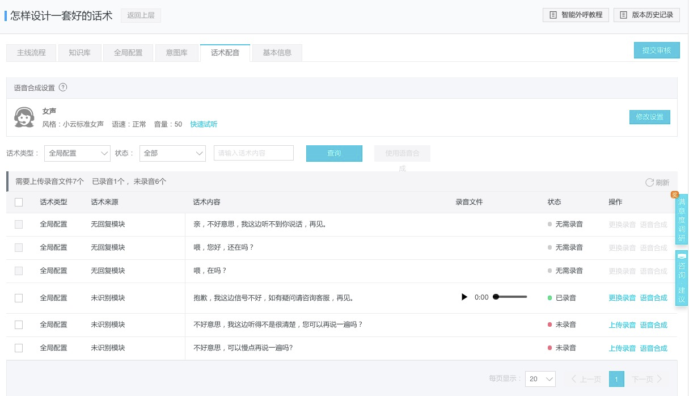The height and width of the screenshot is (396, 689).
Task: Click the document icon in 智能外呼教程 button
Action: click(x=553, y=15)
